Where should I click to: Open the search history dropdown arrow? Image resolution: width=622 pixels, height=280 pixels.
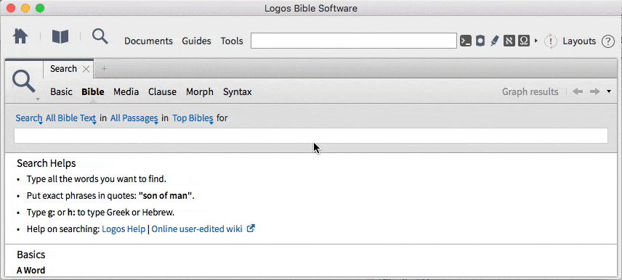pyautogui.click(x=610, y=92)
